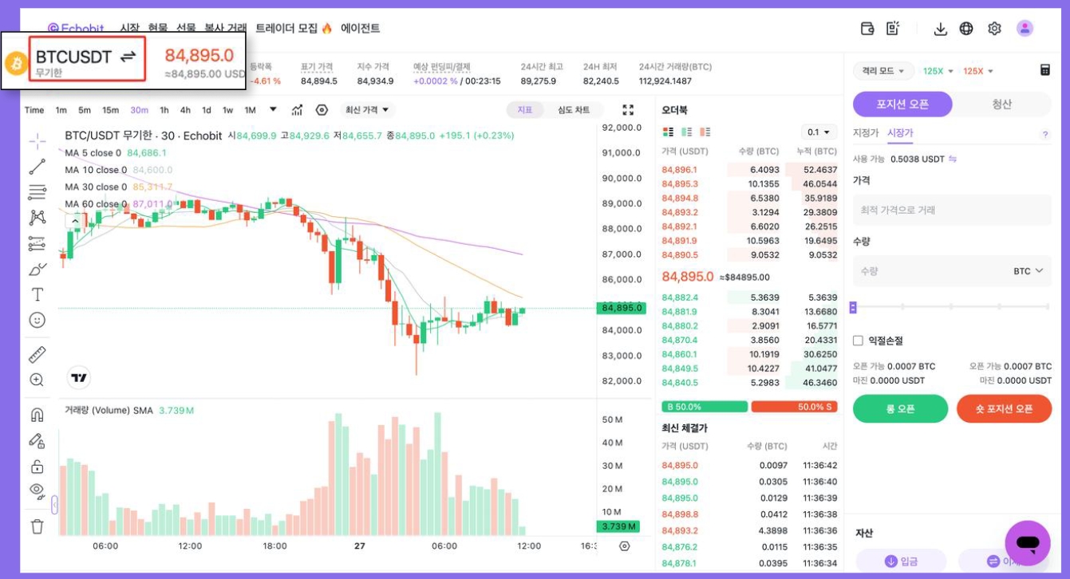The image size is (1070, 579).
Task: Select the Text annotation tool
Action: (37, 294)
